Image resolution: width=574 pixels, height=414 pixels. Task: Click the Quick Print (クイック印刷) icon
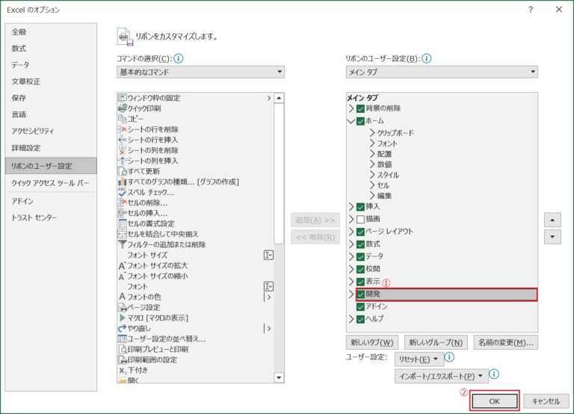(122, 108)
